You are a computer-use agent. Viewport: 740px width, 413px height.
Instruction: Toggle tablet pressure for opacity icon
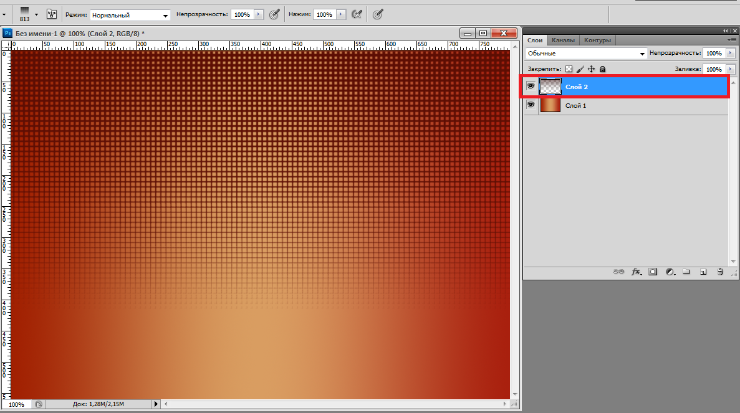[274, 14]
